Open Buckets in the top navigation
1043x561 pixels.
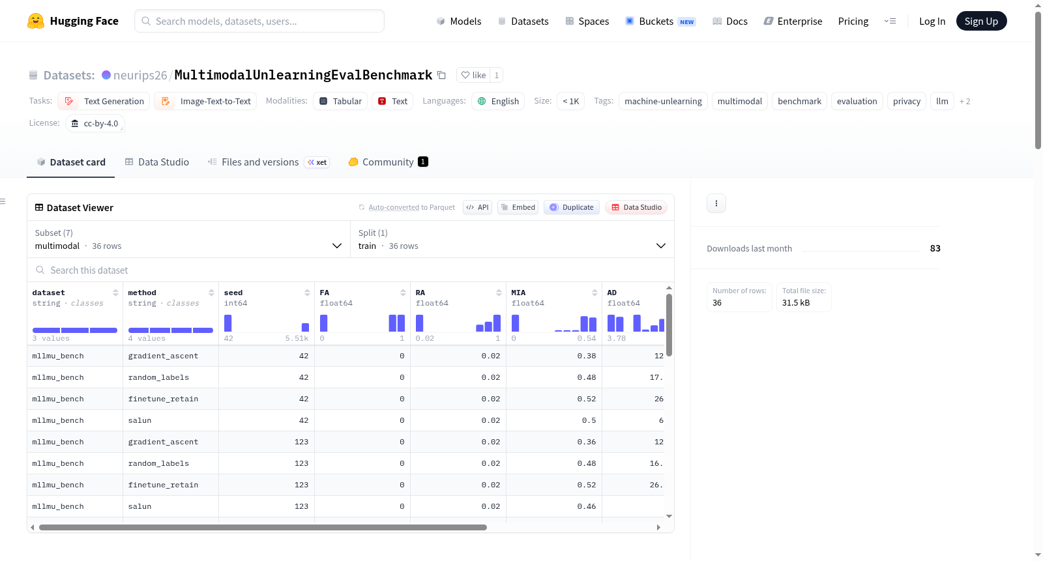pos(660,21)
